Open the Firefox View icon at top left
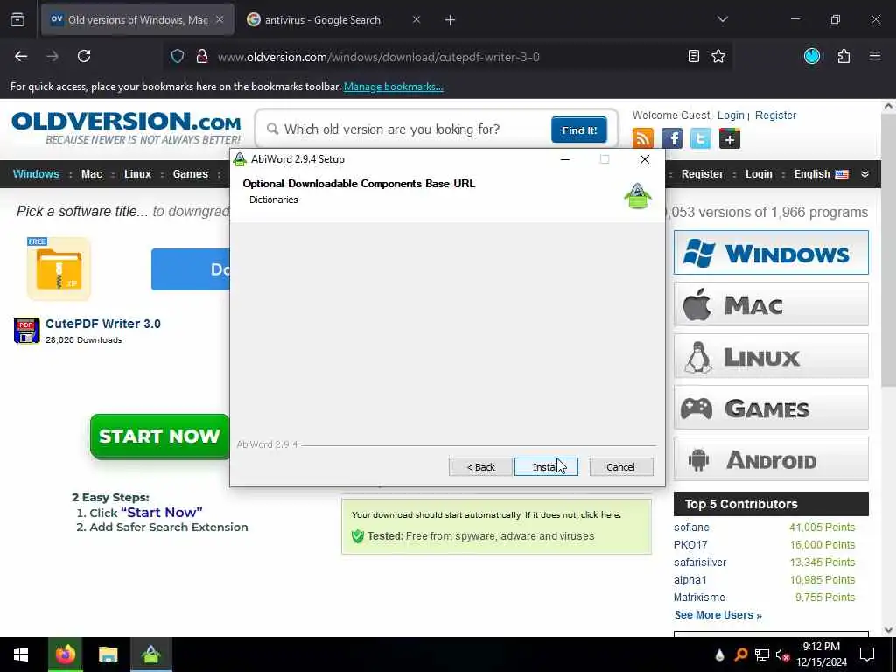The width and height of the screenshot is (896, 672). pyautogui.click(x=17, y=20)
